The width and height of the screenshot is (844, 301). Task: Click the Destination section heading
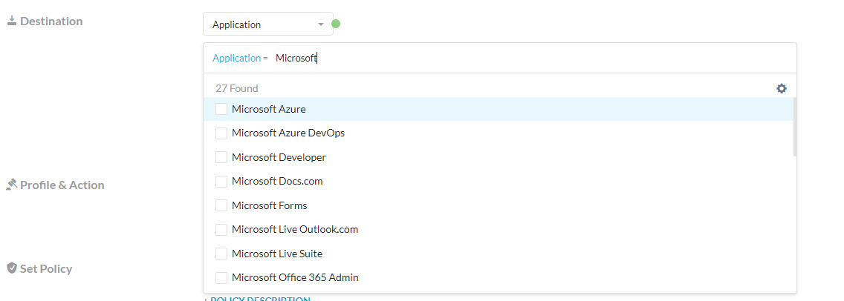[x=51, y=21]
